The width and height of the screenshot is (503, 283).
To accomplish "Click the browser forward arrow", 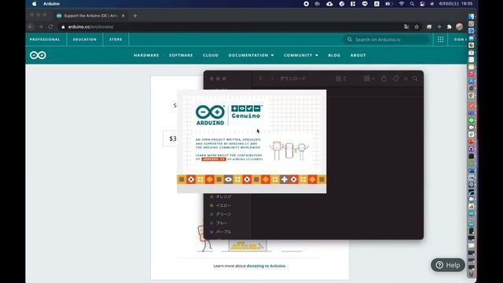I will click(x=40, y=27).
